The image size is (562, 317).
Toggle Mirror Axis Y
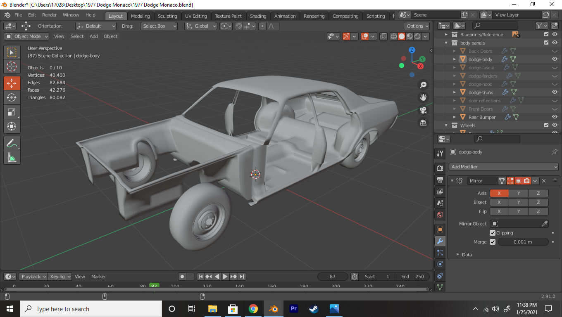point(519,193)
